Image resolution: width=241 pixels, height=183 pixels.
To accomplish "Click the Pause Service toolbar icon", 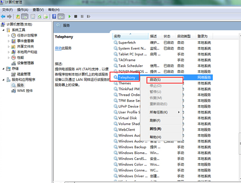I will pos(82,16).
